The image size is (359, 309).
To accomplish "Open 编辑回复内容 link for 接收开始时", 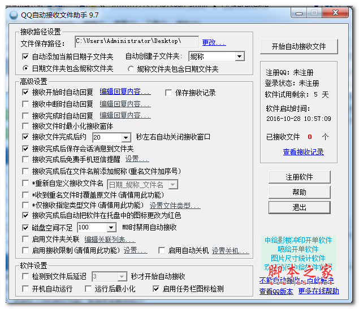I will tap(126, 92).
